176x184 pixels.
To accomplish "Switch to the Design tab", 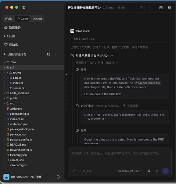I will tap(37, 19).
